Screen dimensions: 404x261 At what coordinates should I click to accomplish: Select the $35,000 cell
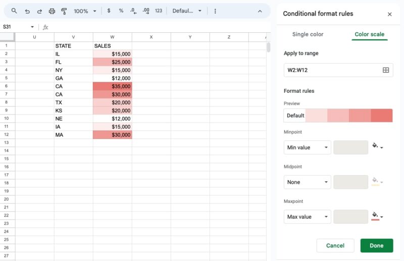pyautogui.click(x=112, y=86)
